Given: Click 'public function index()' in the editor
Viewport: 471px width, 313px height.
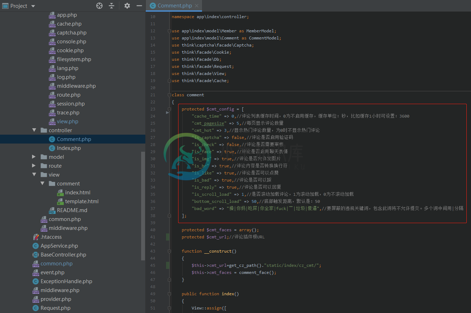Looking at the screenshot, I should [x=210, y=294].
